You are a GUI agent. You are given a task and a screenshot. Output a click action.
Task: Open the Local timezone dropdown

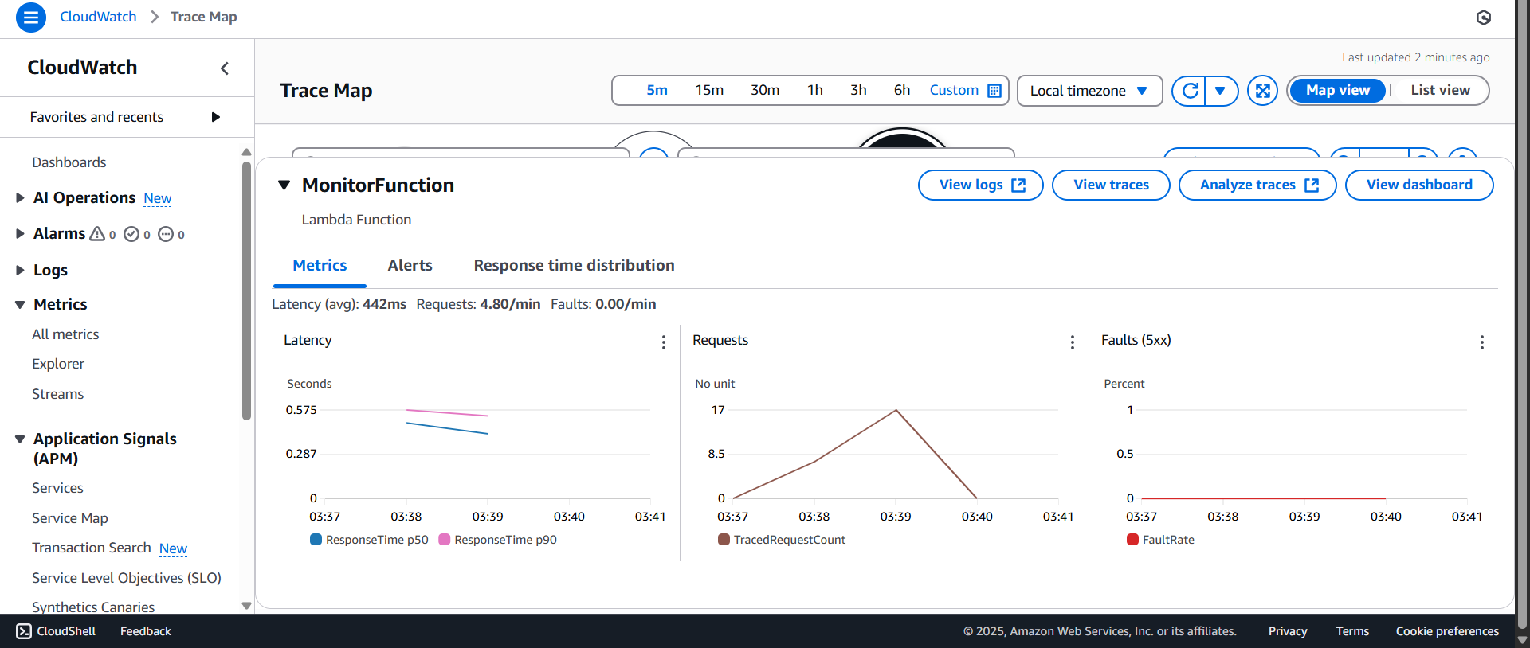pyautogui.click(x=1089, y=91)
